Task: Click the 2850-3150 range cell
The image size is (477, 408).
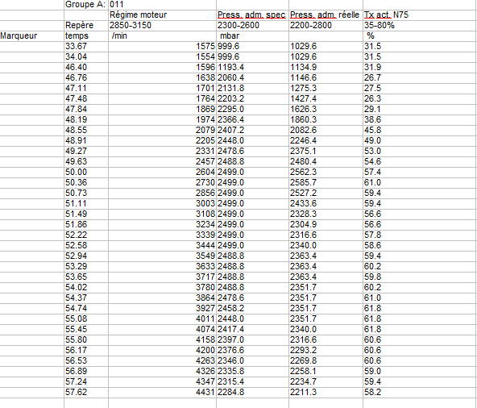Action: point(162,25)
